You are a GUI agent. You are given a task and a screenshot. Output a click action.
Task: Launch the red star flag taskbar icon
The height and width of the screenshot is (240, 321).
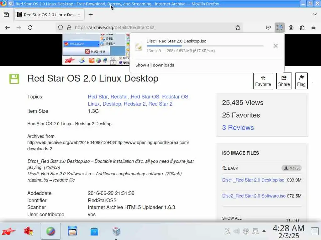pos(29,232)
